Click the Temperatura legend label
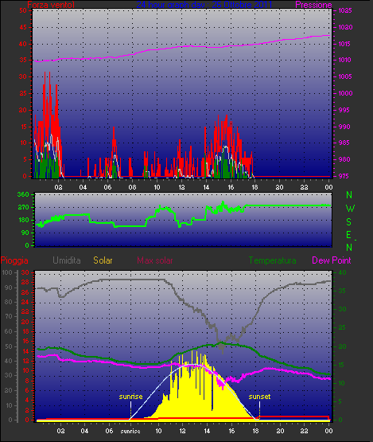 tap(272, 260)
